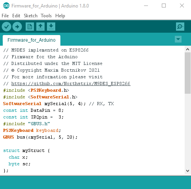Save the sketch with the down-arrow icon
191x189 pixels.
click(51, 27)
